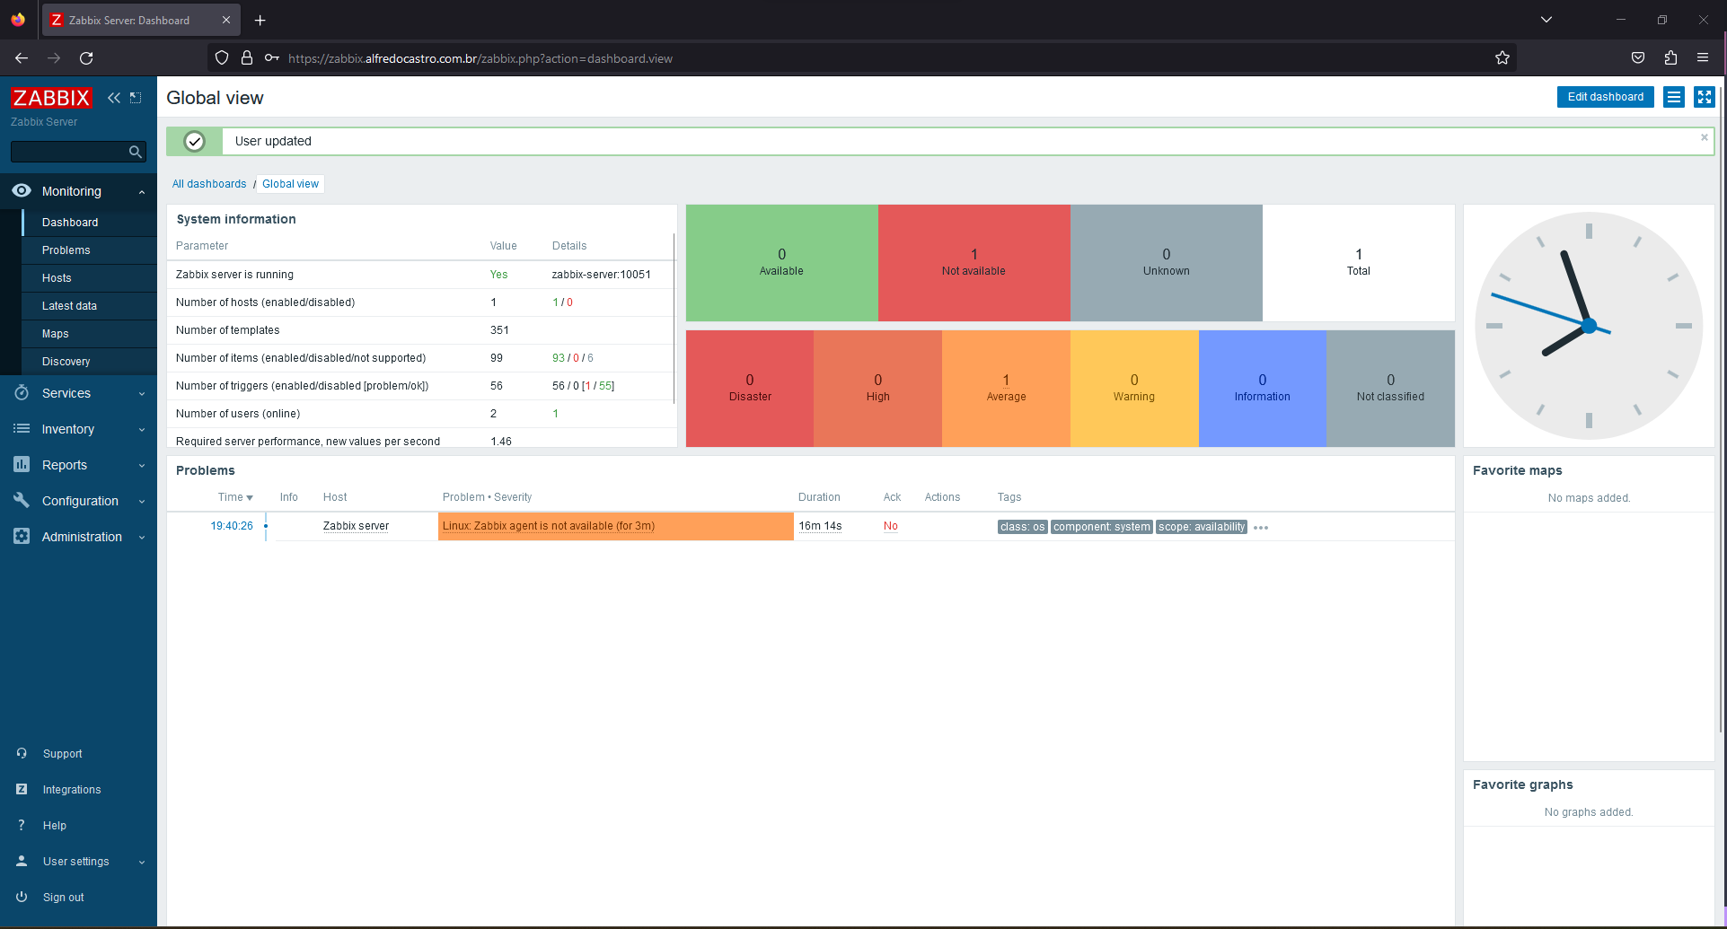The width and height of the screenshot is (1727, 929).
Task: Click the Support headset icon
Action: point(22,754)
